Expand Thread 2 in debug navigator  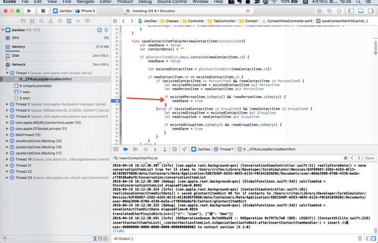click(7, 104)
